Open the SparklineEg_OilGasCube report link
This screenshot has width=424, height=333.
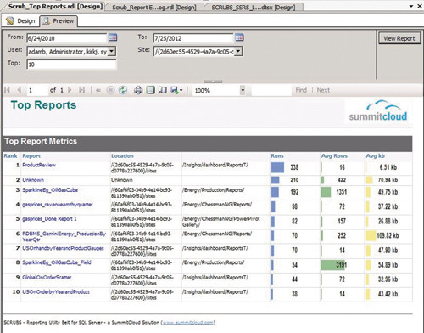click(x=50, y=190)
